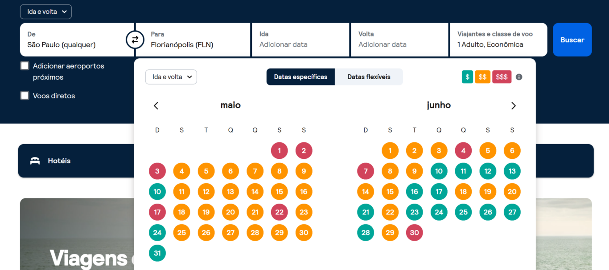Go to next month in calendar
This screenshot has width=609, height=270.
pos(513,105)
